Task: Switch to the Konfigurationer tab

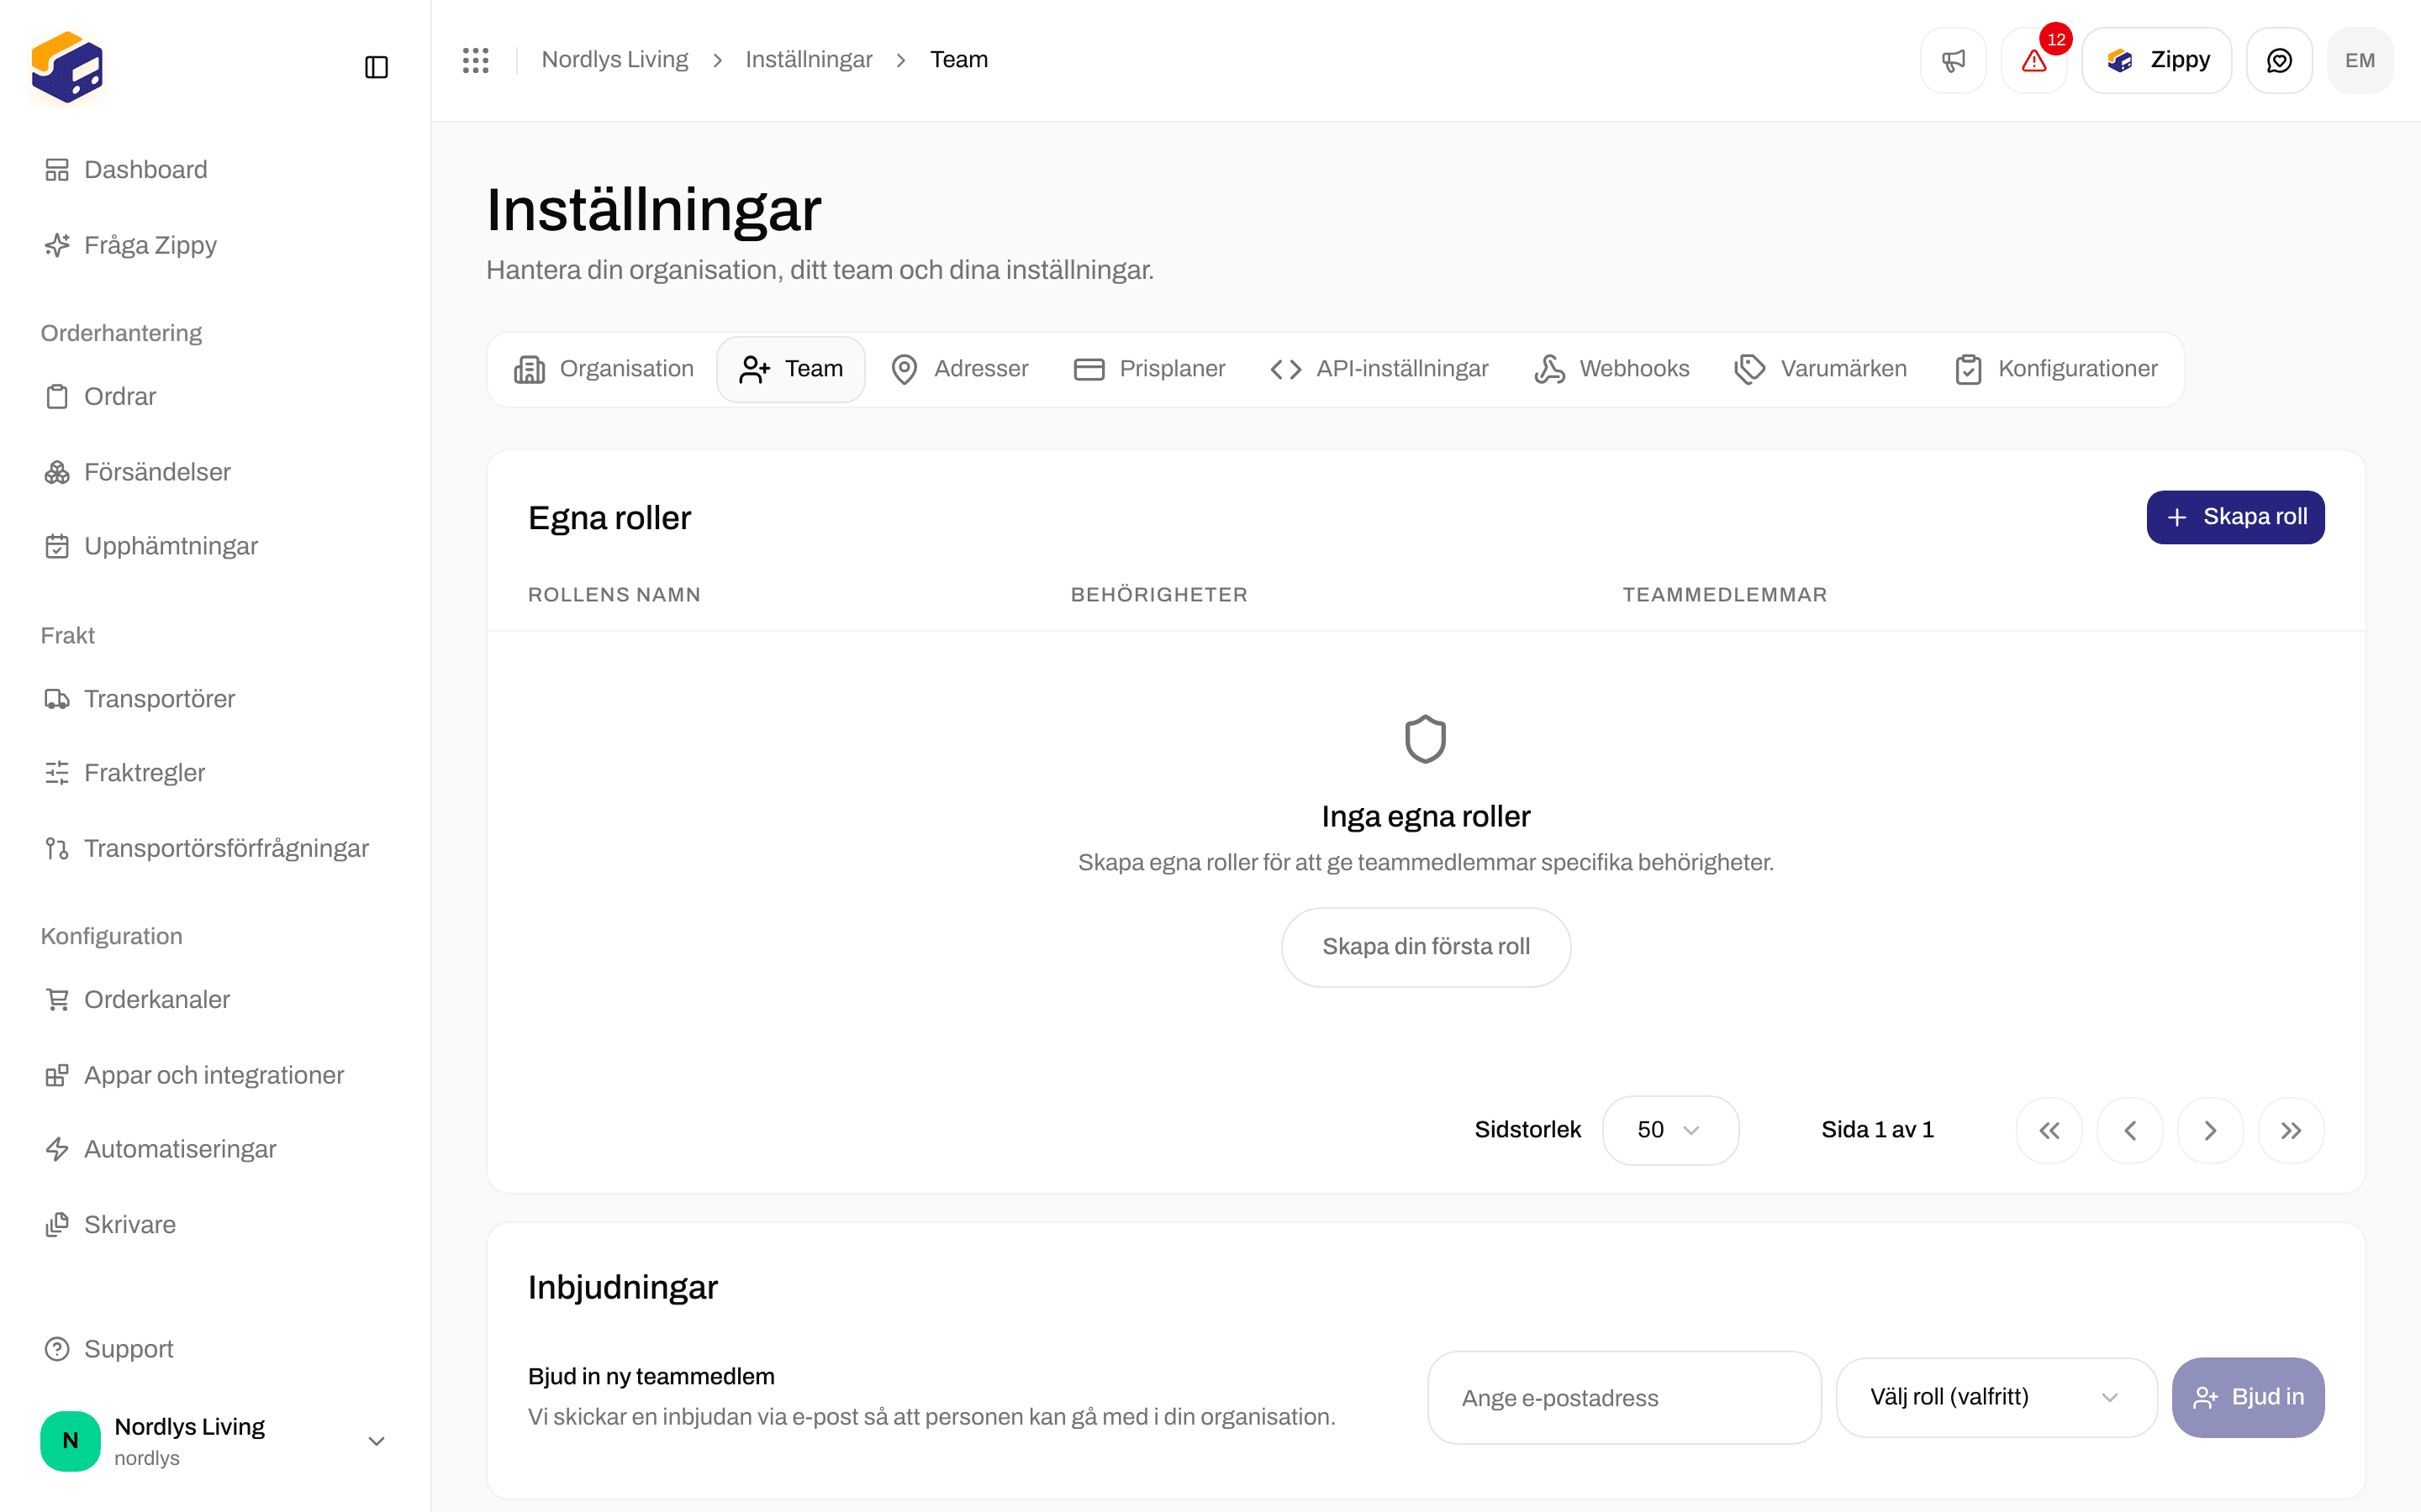Action: pos(2056,369)
